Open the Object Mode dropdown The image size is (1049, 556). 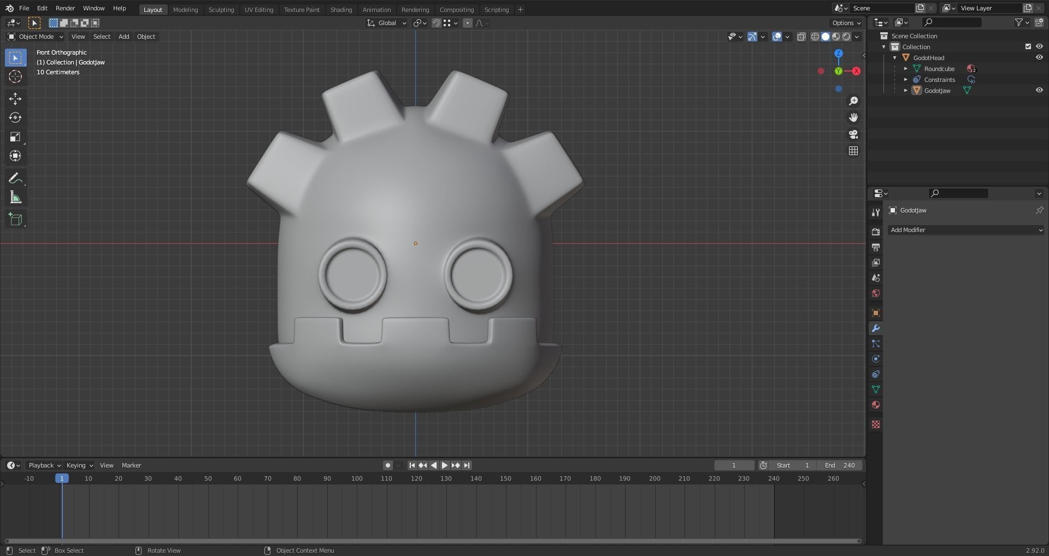tap(36, 37)
